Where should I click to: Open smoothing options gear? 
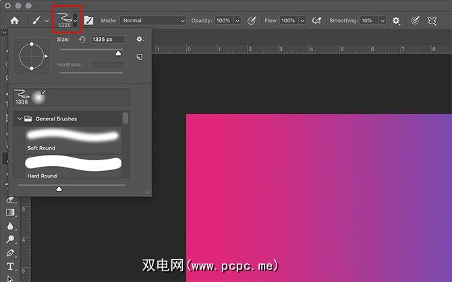click(x=397, y=21)
